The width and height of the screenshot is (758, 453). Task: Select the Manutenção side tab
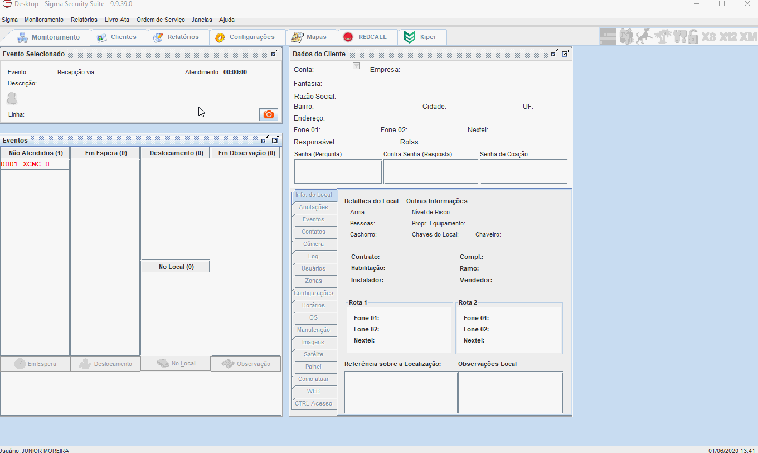click(314, 330)
